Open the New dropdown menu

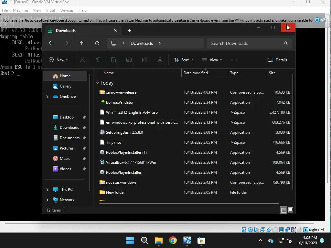point(59,60)
